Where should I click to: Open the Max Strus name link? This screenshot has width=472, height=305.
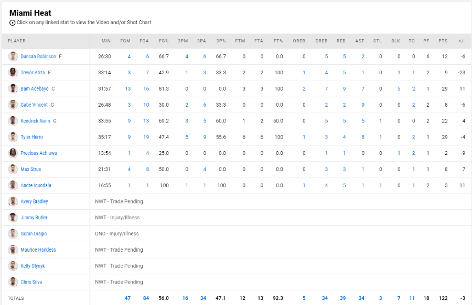point(31,170)
